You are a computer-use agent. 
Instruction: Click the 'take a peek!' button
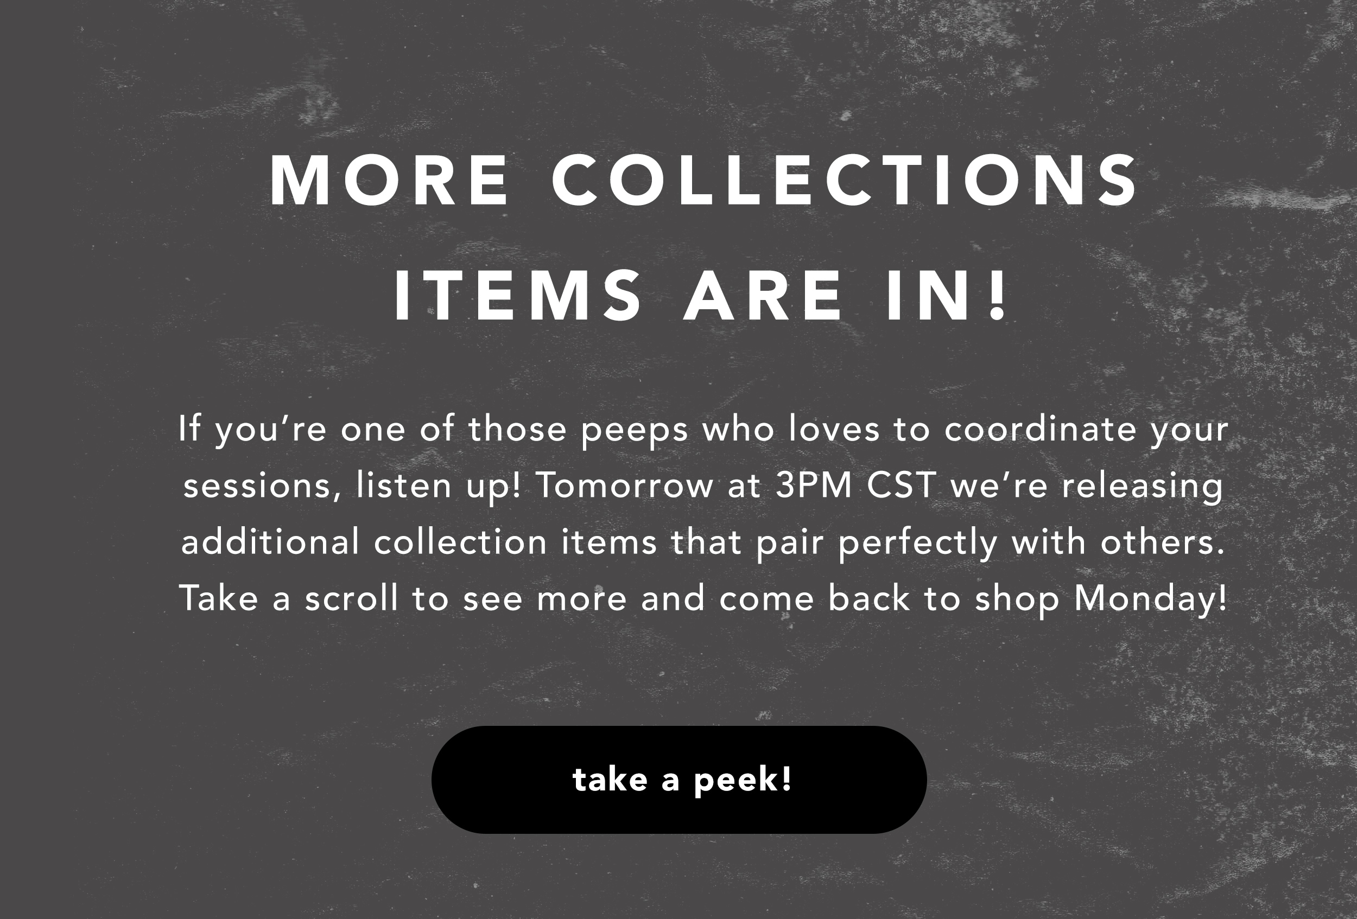(x=678, y=780)
